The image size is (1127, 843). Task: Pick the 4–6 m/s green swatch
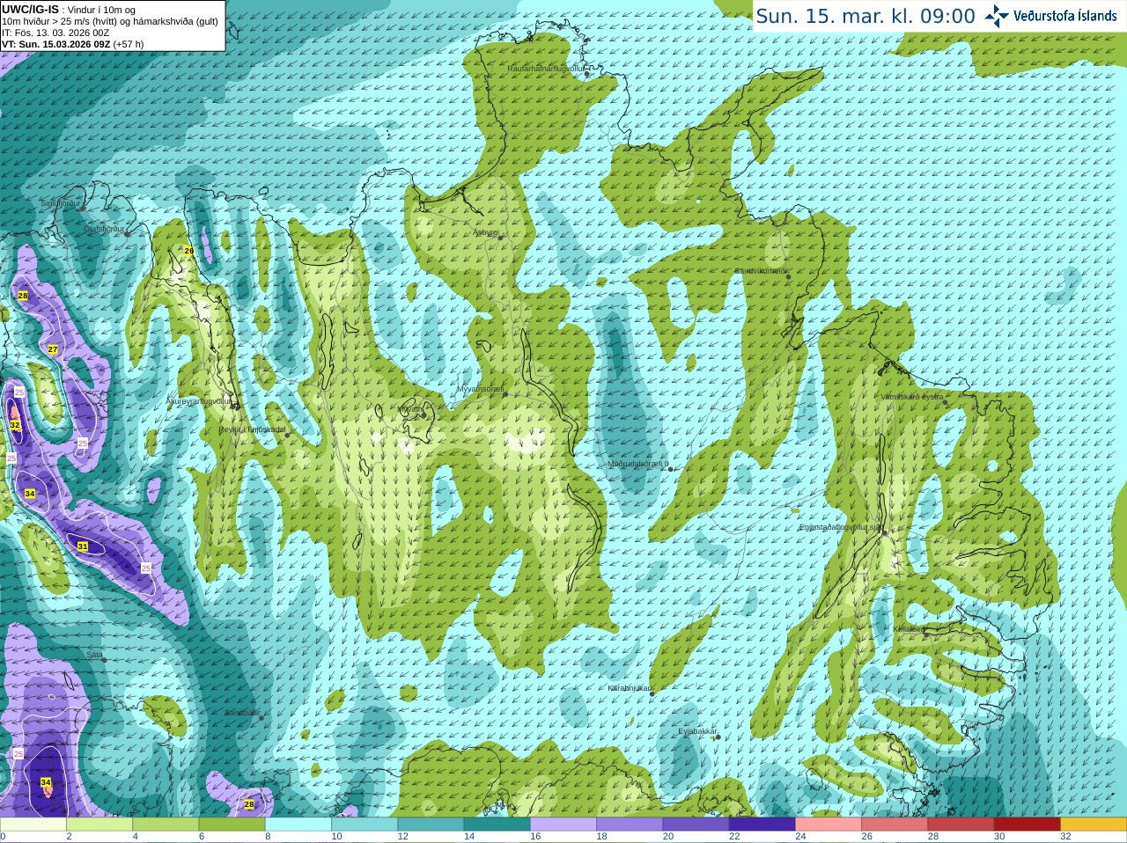[x=166, y=825]
